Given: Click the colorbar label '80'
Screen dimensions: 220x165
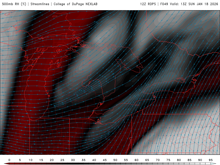Looking at the screenshot, I should point(179,160).
